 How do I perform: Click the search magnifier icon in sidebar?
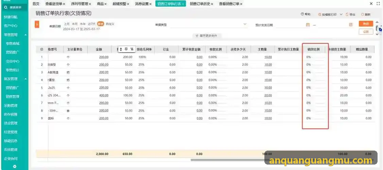(6, 7)
